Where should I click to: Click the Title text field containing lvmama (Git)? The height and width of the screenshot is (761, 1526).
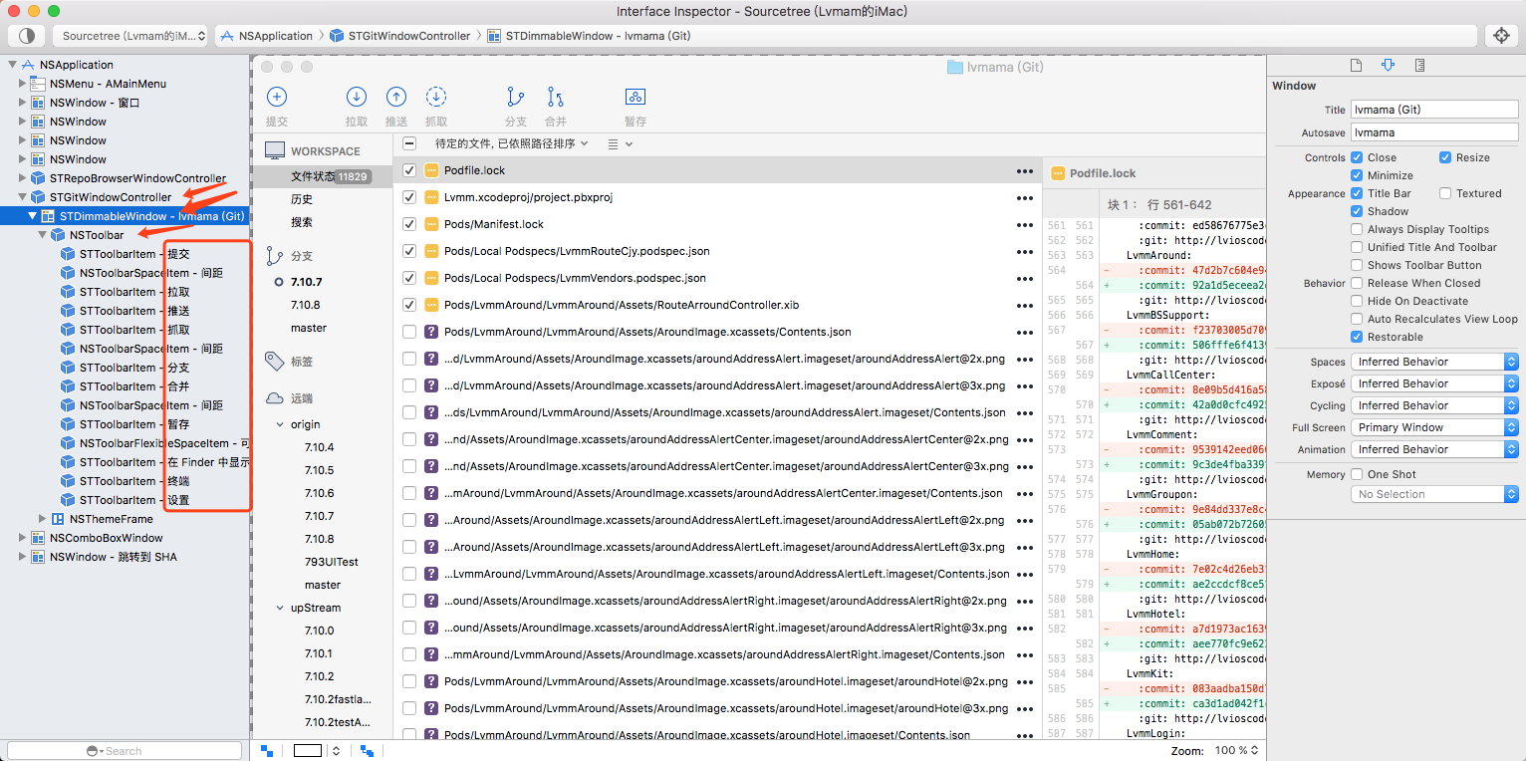pos(1433,110)
